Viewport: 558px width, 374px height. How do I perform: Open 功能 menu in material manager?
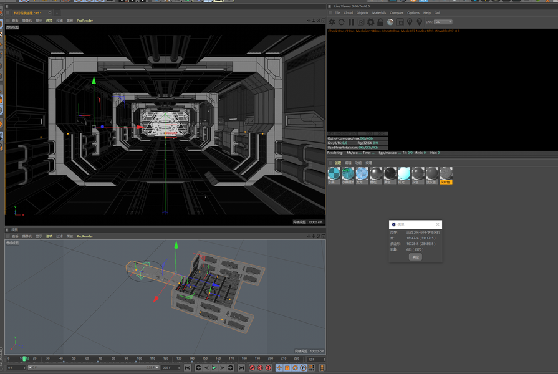358,163
